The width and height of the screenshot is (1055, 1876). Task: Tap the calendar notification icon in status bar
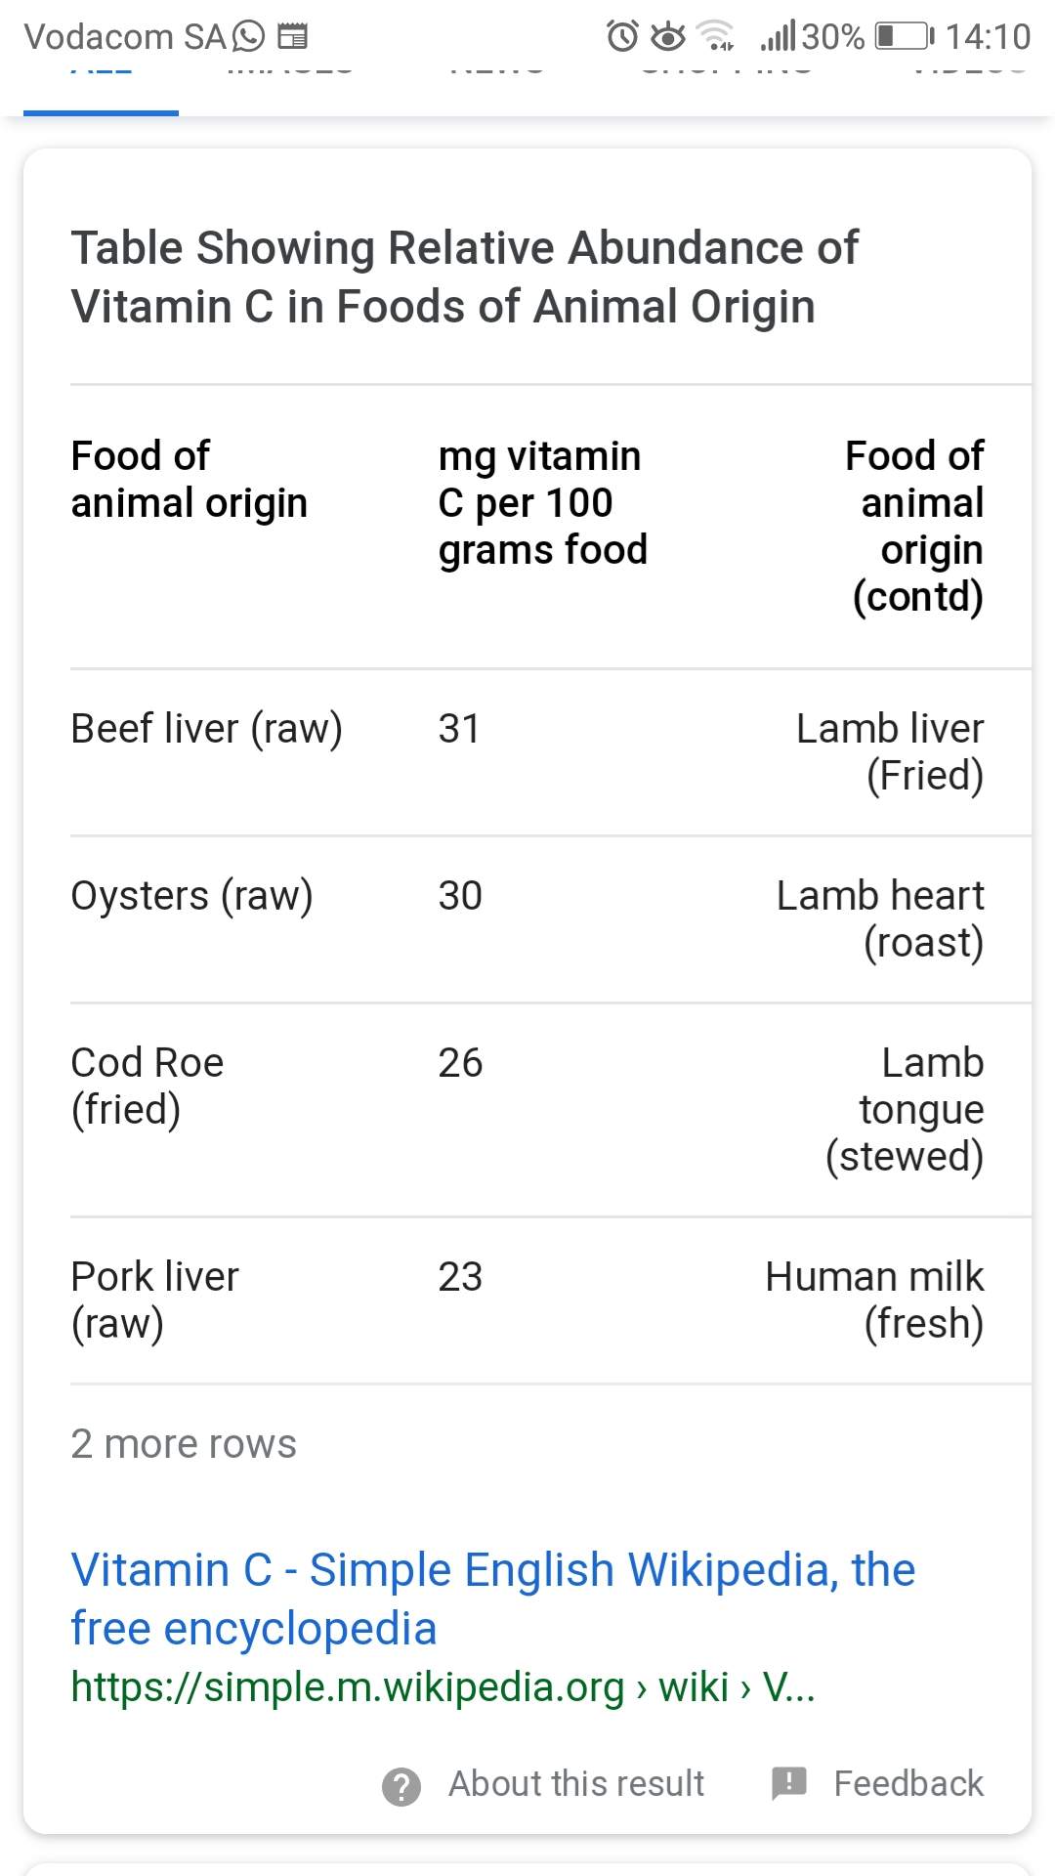(x=293, y=37)
